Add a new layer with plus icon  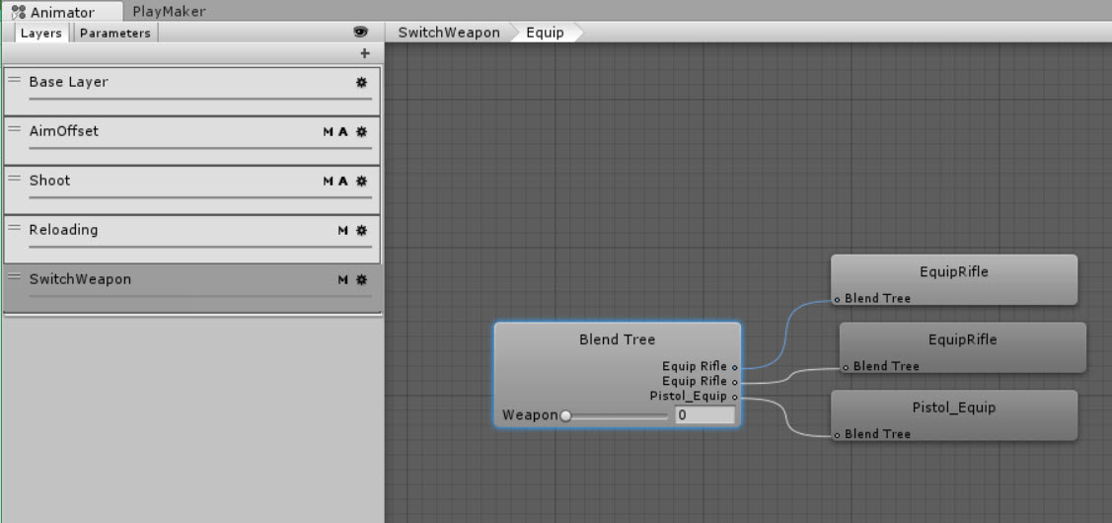tap(365, 53)
